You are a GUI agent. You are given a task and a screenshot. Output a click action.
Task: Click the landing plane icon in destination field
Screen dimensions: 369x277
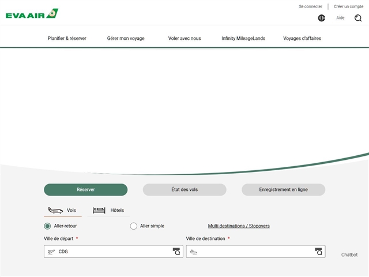coord(194,252)
